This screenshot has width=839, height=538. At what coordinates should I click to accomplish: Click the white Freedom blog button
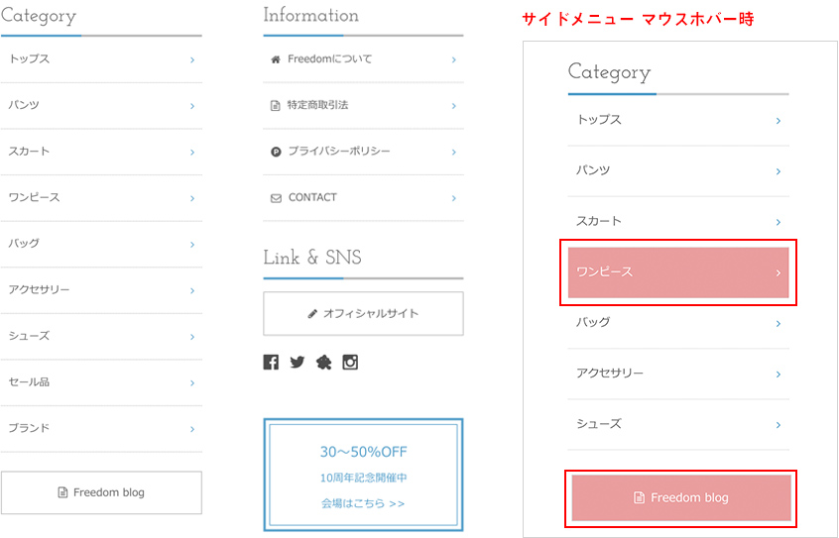(x=101, y=492)
